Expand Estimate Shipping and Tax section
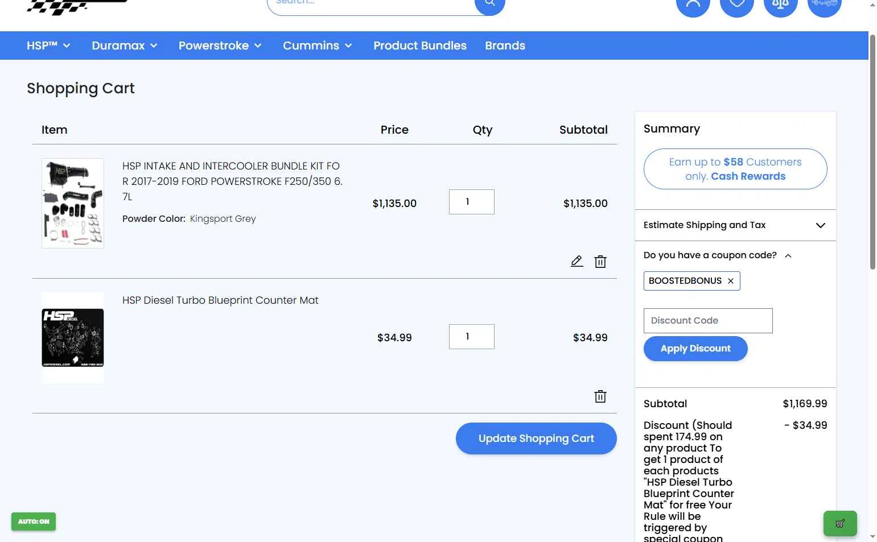Image resolution: width=877 pixels, height=542 pixels. pos(735,225)
